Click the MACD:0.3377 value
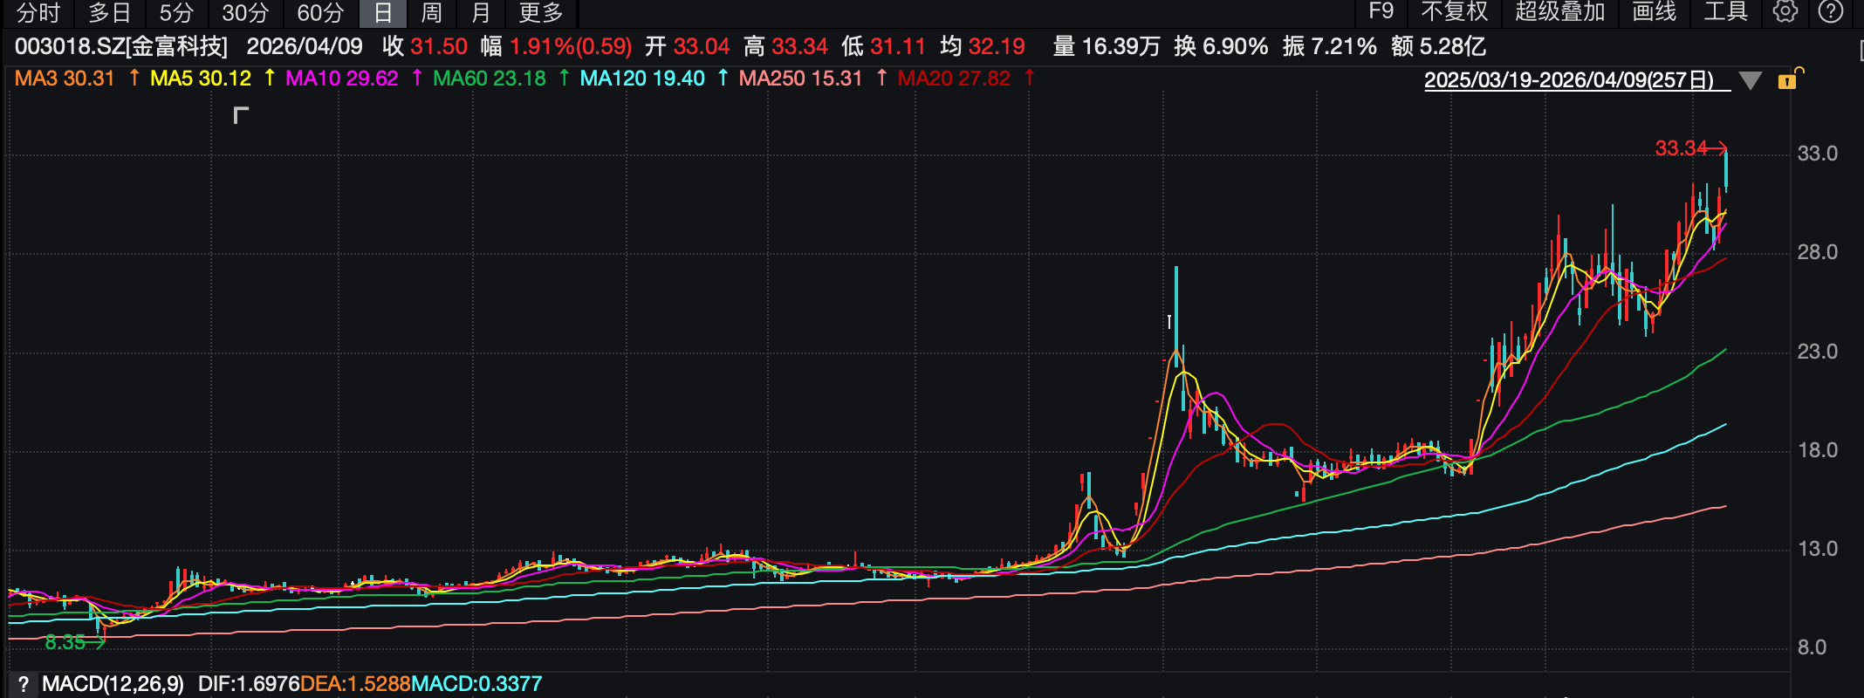Viewport: 1864px width, 698px height. click(x=476, y=684)
